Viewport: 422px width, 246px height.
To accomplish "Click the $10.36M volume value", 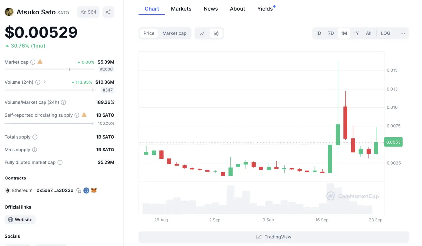I will tap(105, 82).
